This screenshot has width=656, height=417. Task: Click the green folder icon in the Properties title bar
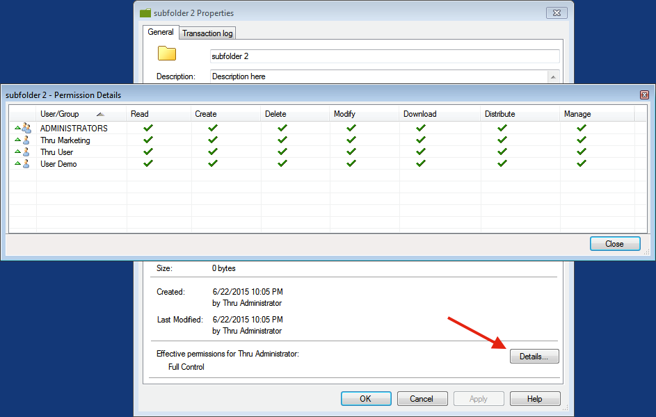pos(145,13)
